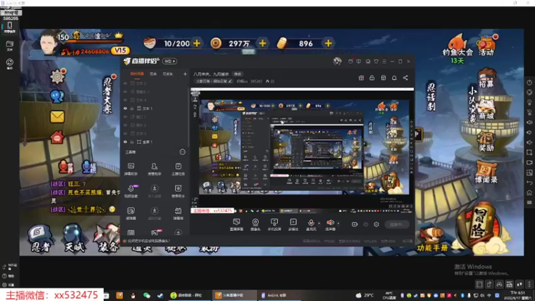Add a 多媒体 media source
The image size is (535, 301).
point(293,225)
